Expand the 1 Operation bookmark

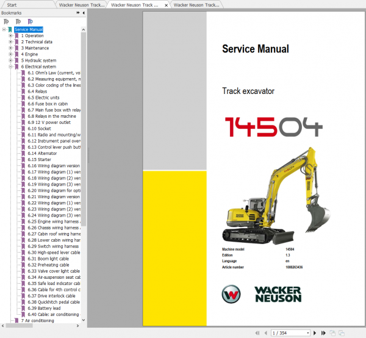pyautogui.click(x=10, y=36)
